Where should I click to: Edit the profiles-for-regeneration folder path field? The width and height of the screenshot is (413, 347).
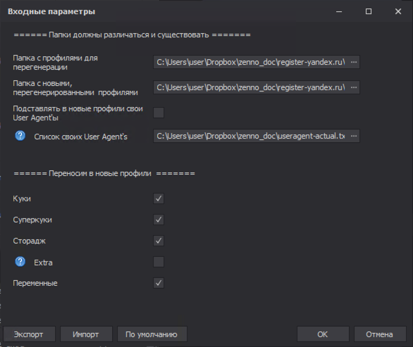click(x=251, y=62)
